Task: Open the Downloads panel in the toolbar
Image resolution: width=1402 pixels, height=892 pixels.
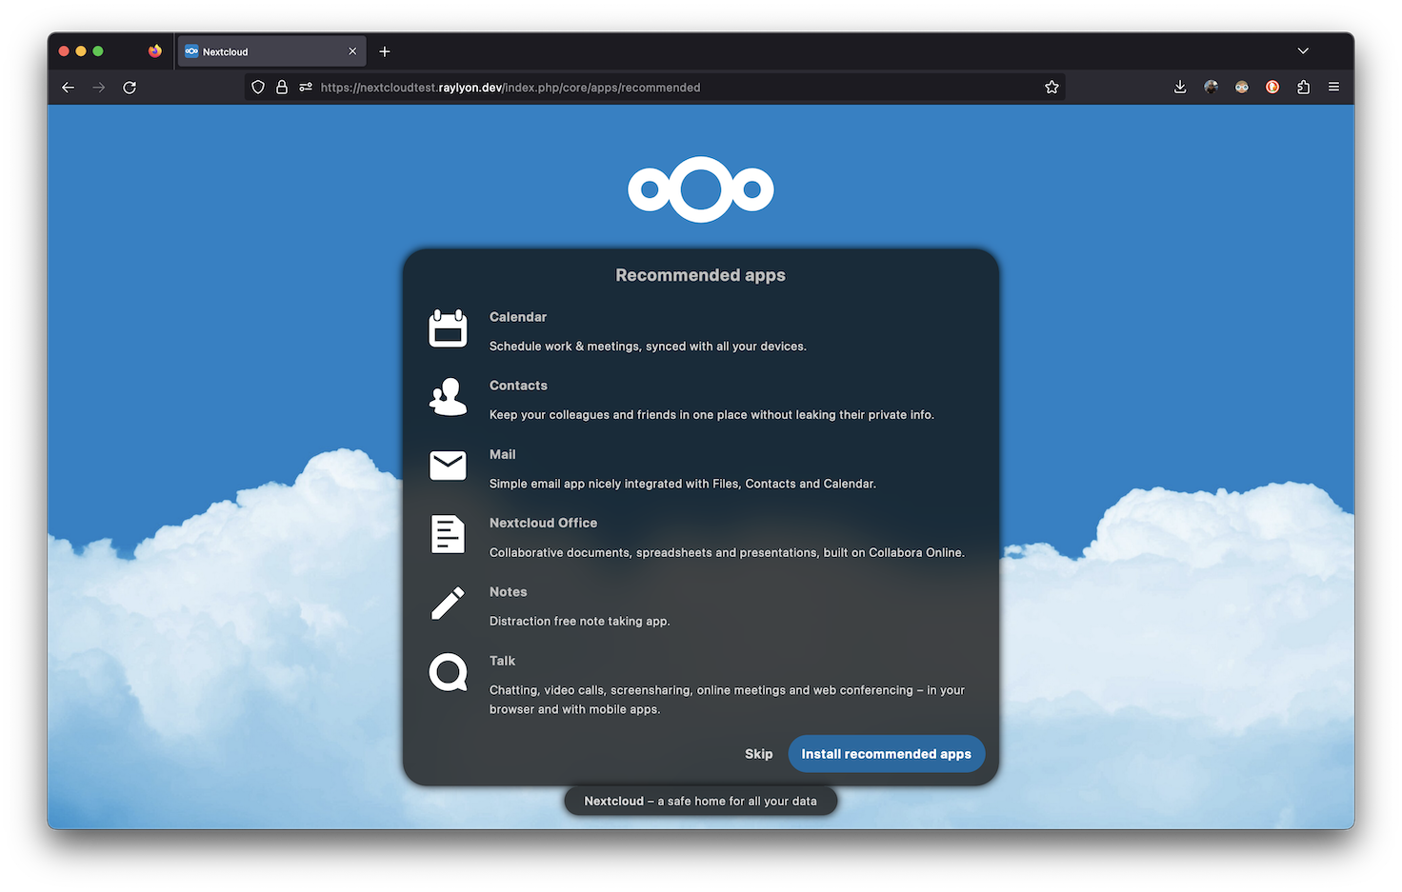Action: coord(1180,87)
